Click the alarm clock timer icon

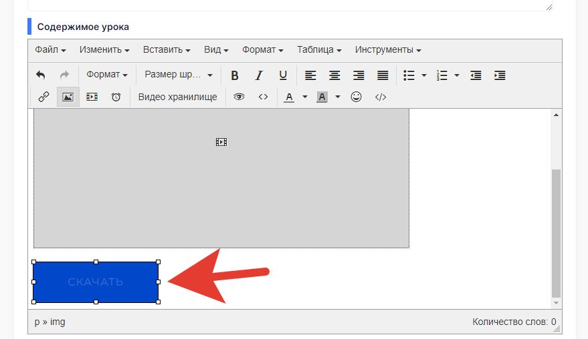pos(116,97)
